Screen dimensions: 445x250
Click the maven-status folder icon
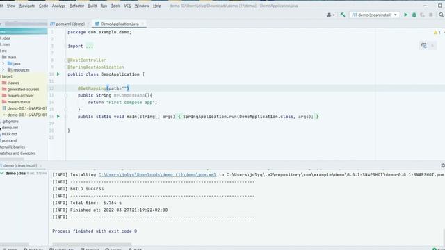[x=4, y=102]
